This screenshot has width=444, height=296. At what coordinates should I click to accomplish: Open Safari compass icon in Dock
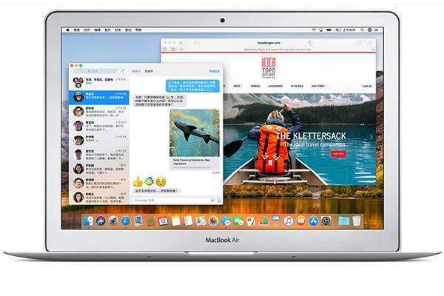coord(126,221)
